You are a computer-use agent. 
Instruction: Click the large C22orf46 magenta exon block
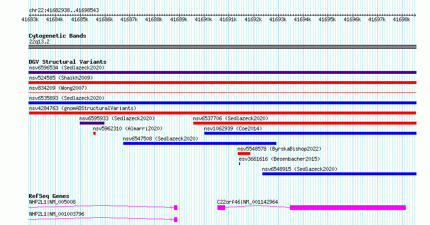point(348,208)
